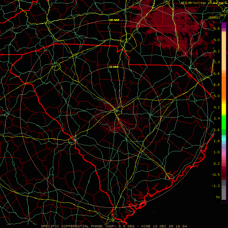The width and height of the screenshot is (228, 228).
Task: Click the 6.6 value on the color scale
Action: tap(217, 73)
